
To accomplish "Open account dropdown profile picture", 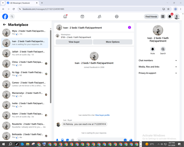I will [177, 17].
